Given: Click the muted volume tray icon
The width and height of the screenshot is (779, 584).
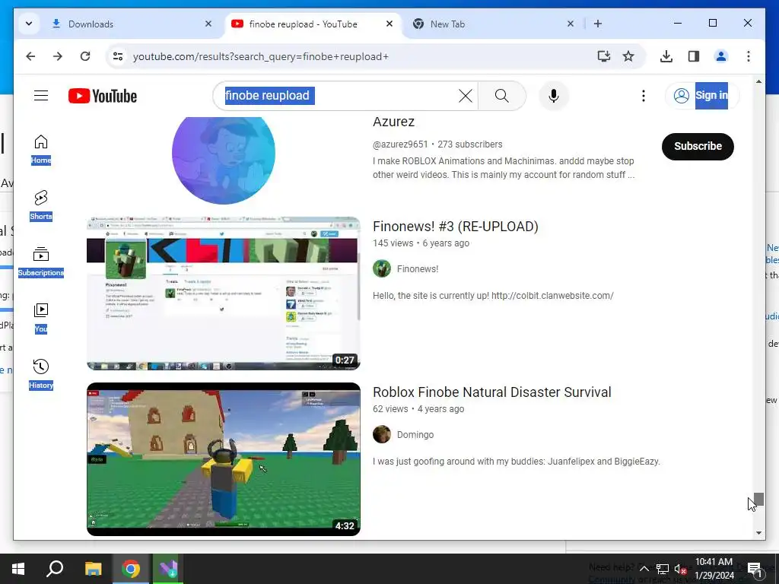Looking at the screenshot, I should point(680,569).
